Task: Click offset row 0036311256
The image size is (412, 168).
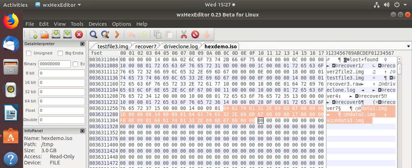Action: coord(104,108)
